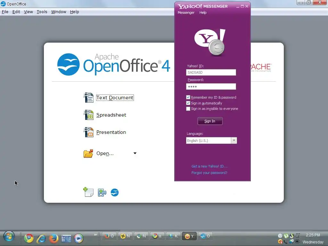Image resolution: width=328 pixels, height=246 pixels.
Task: Click the phone tray icon
Action: (286, 242)
